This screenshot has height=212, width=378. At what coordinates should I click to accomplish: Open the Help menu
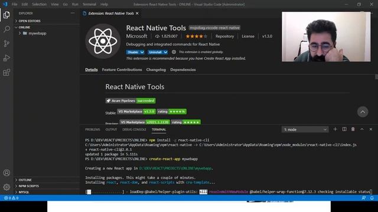104,4
